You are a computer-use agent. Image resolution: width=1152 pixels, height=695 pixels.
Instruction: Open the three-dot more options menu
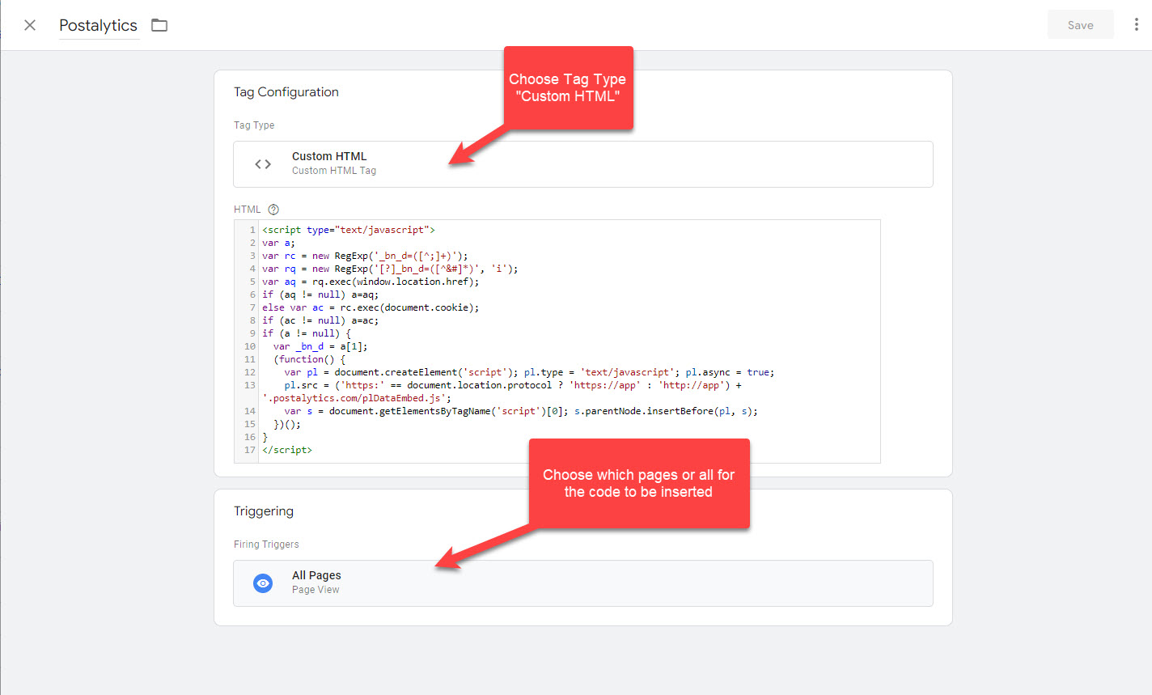[1136, 25]
